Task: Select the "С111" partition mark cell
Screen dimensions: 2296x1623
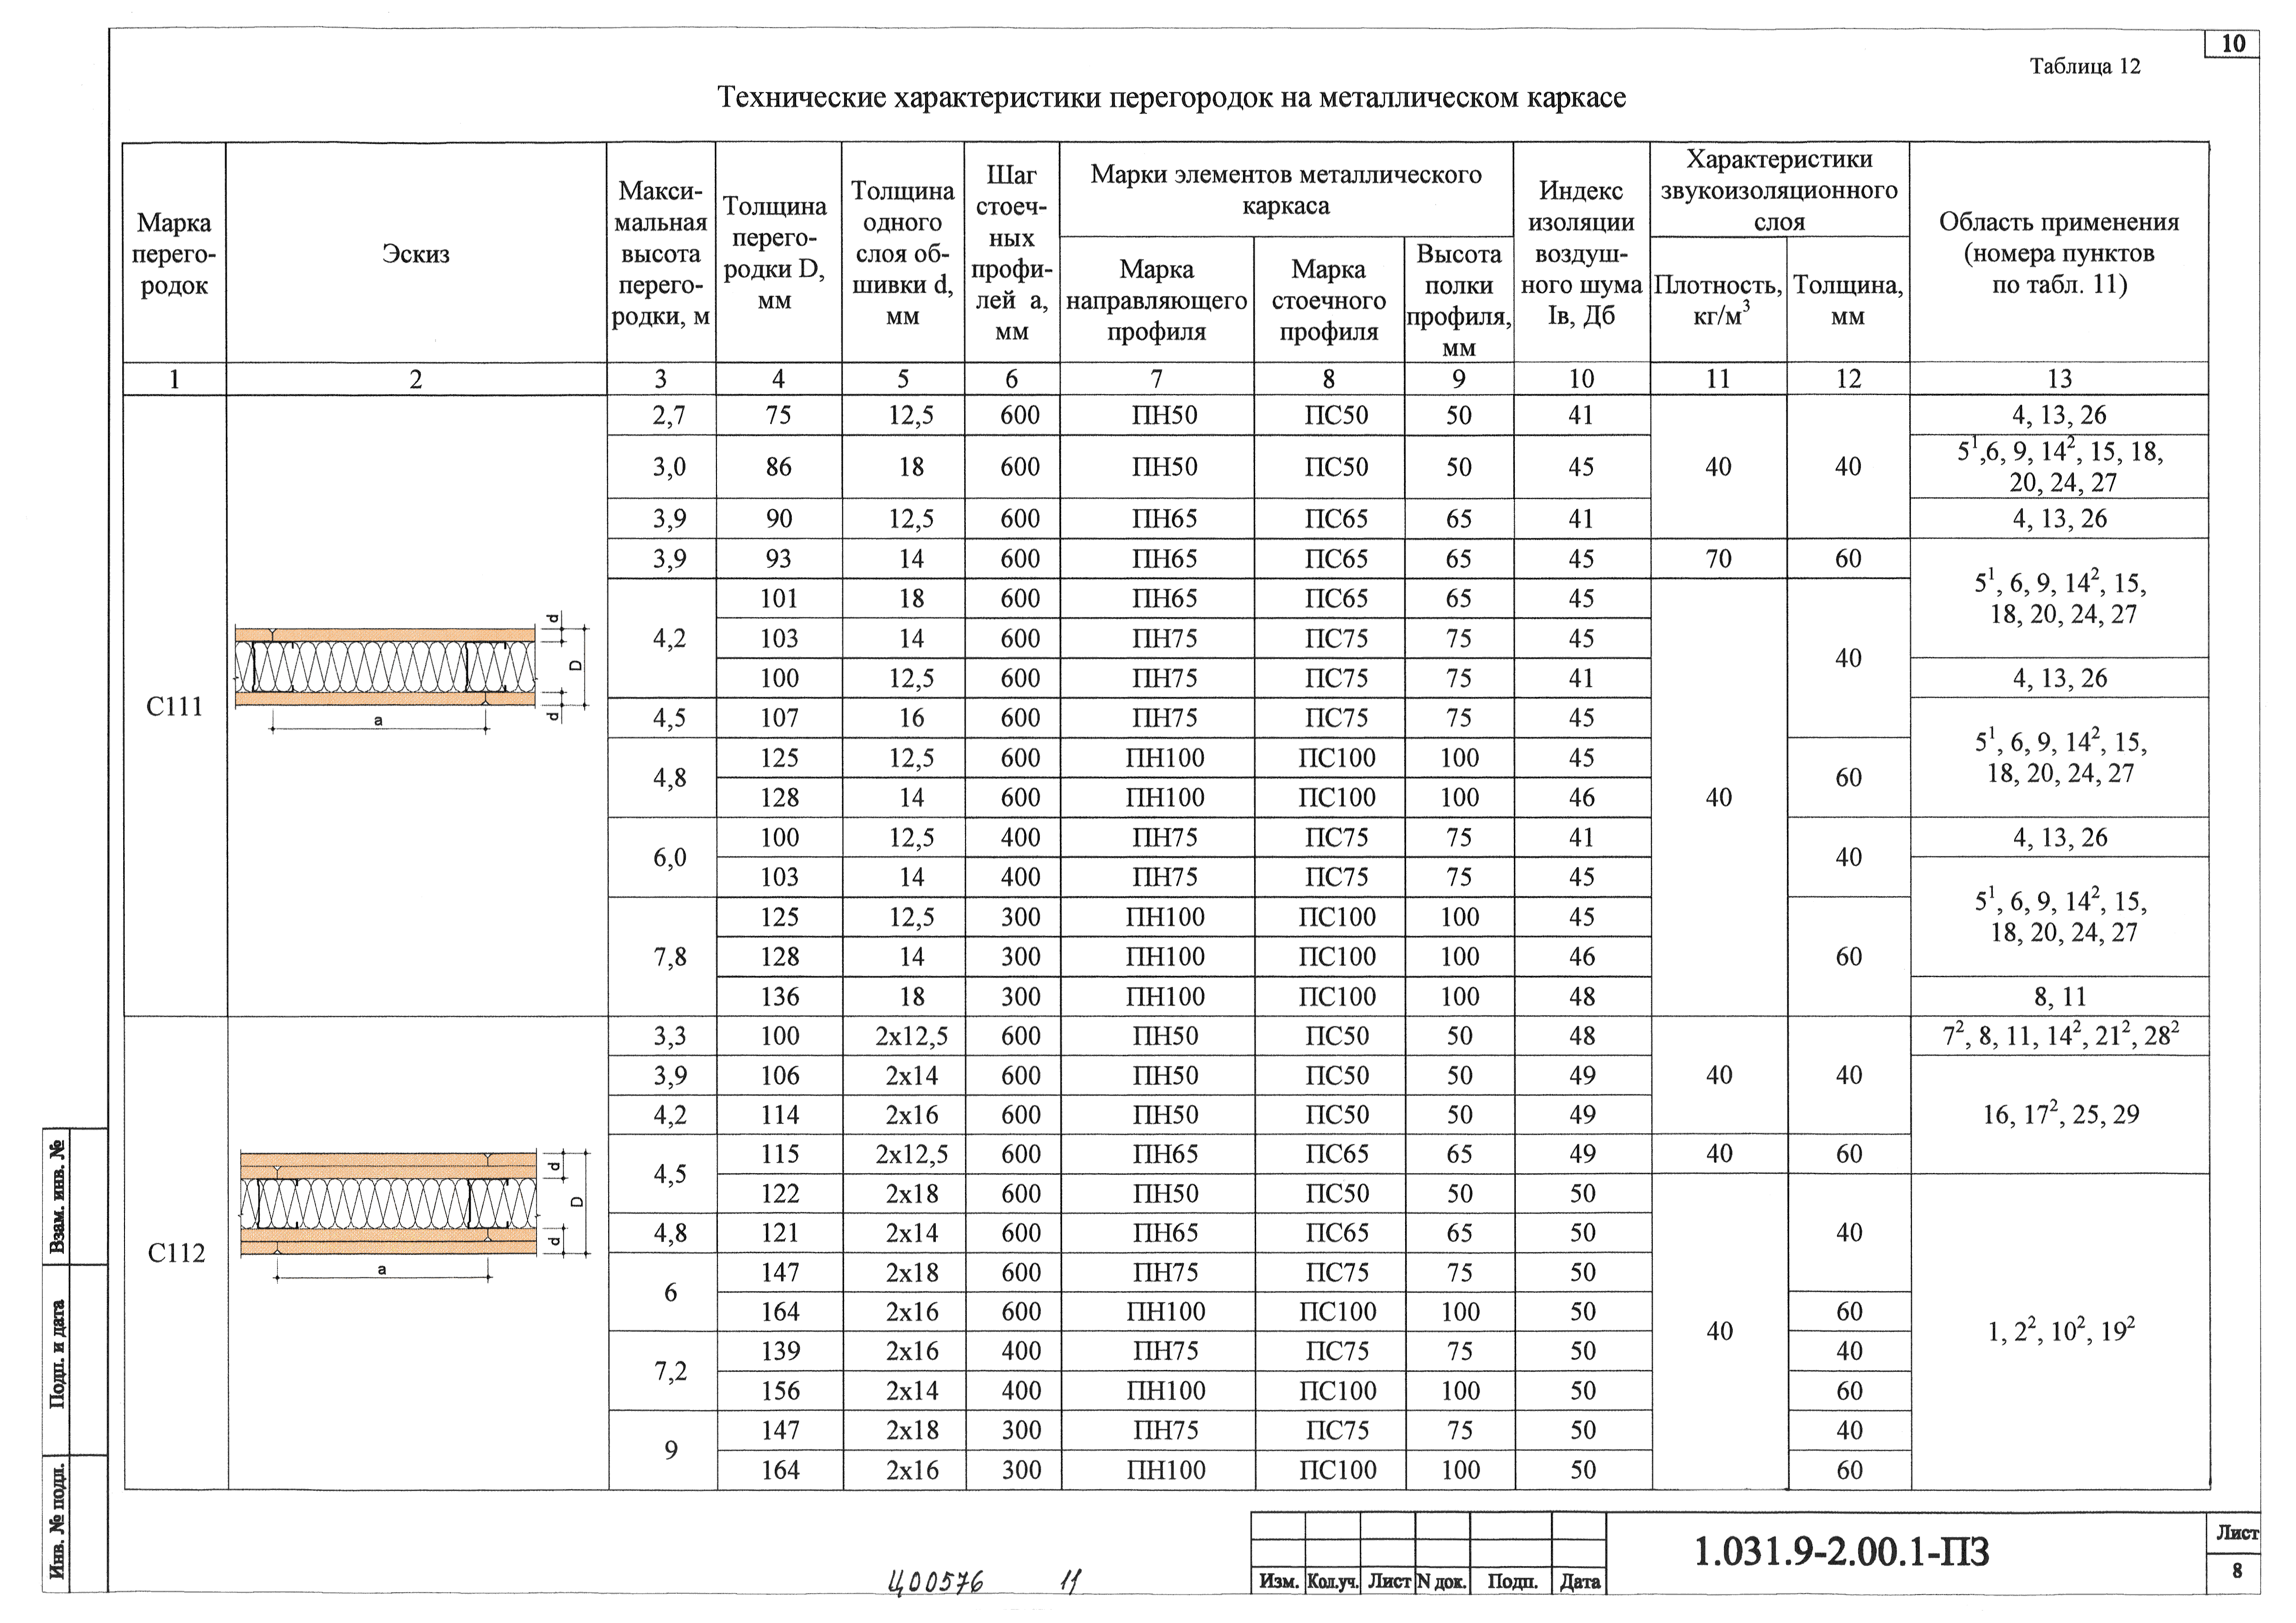Action: coord(174,706)
